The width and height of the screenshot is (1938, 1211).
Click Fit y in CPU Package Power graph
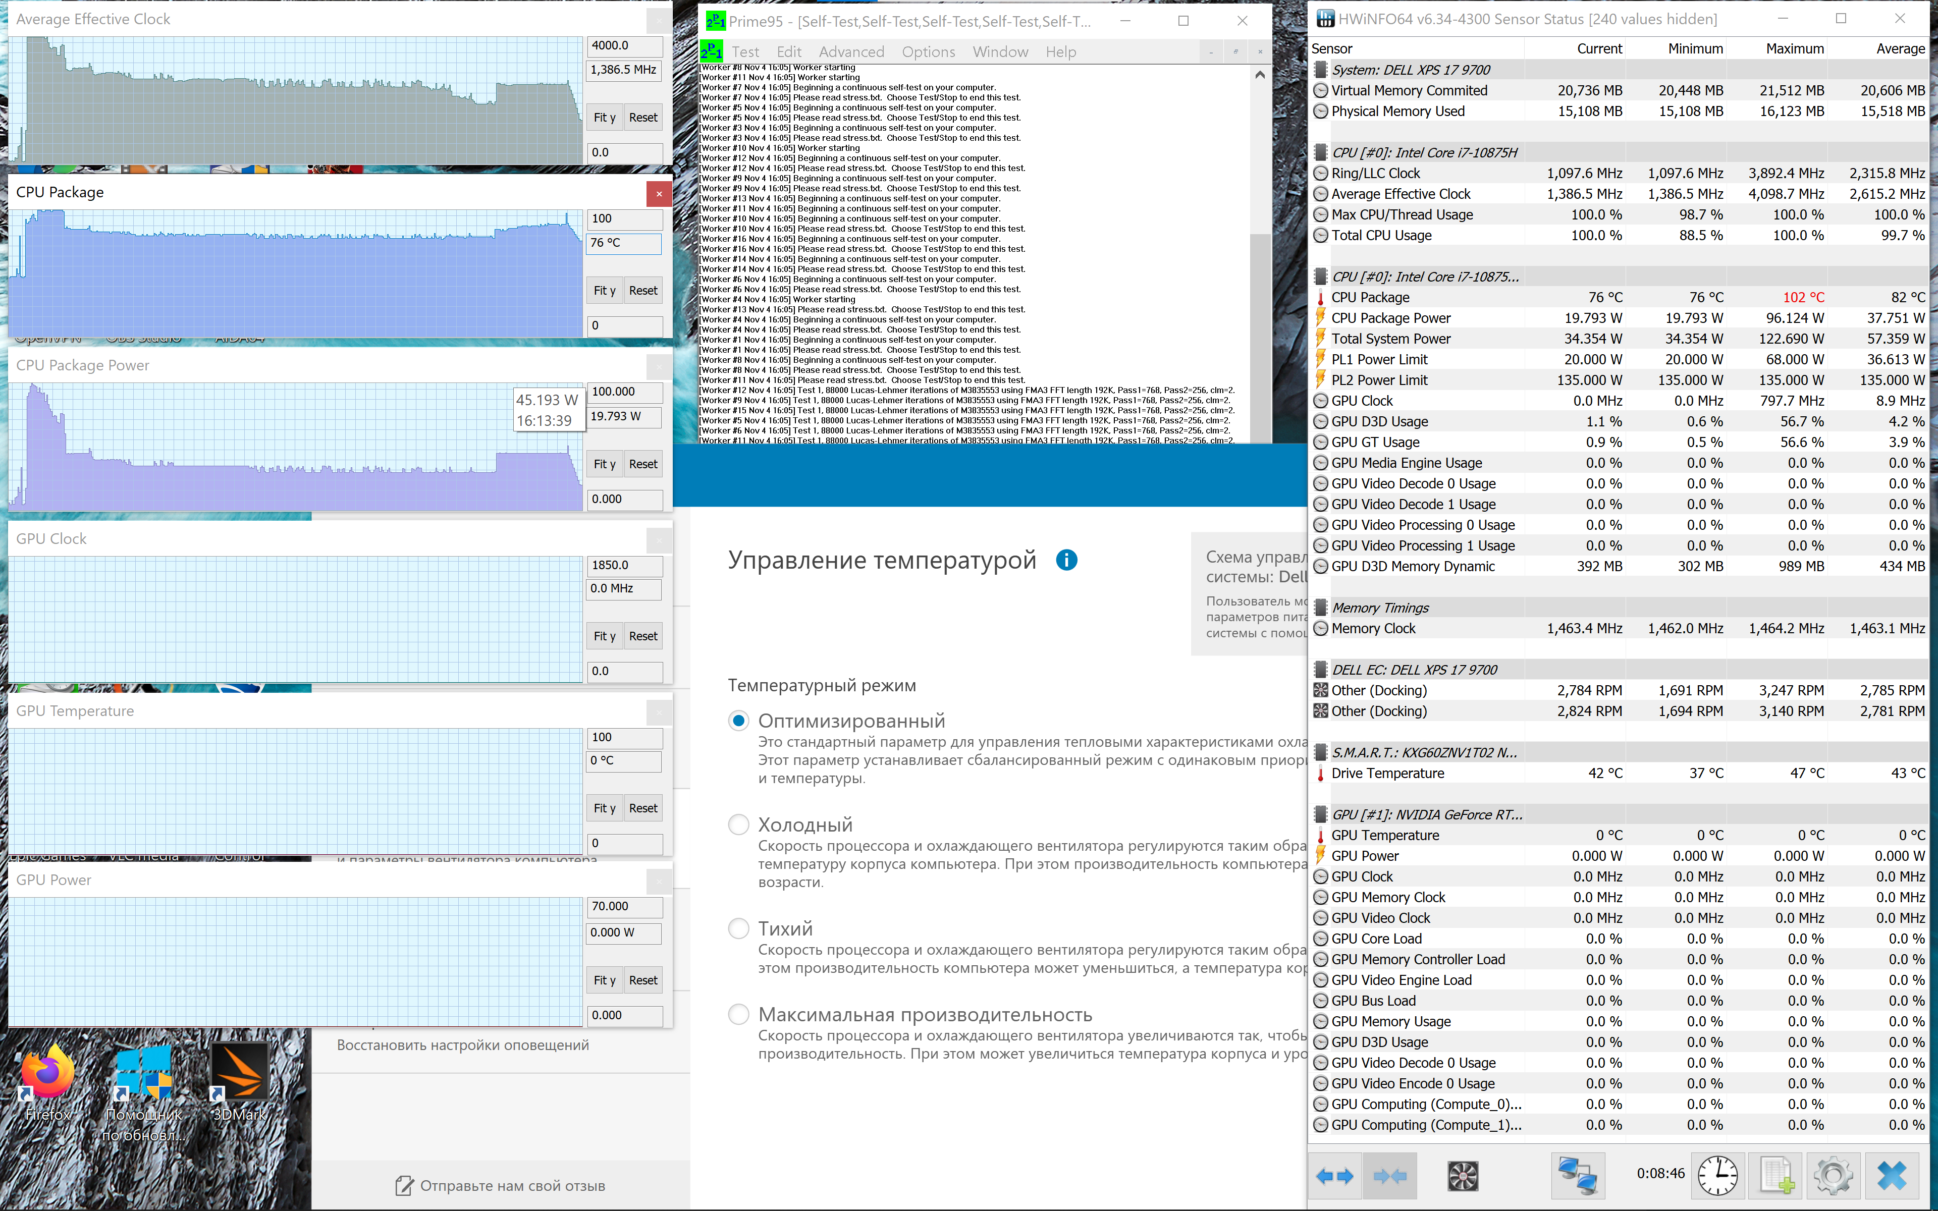pyautogui.click(x=605, y=464)
